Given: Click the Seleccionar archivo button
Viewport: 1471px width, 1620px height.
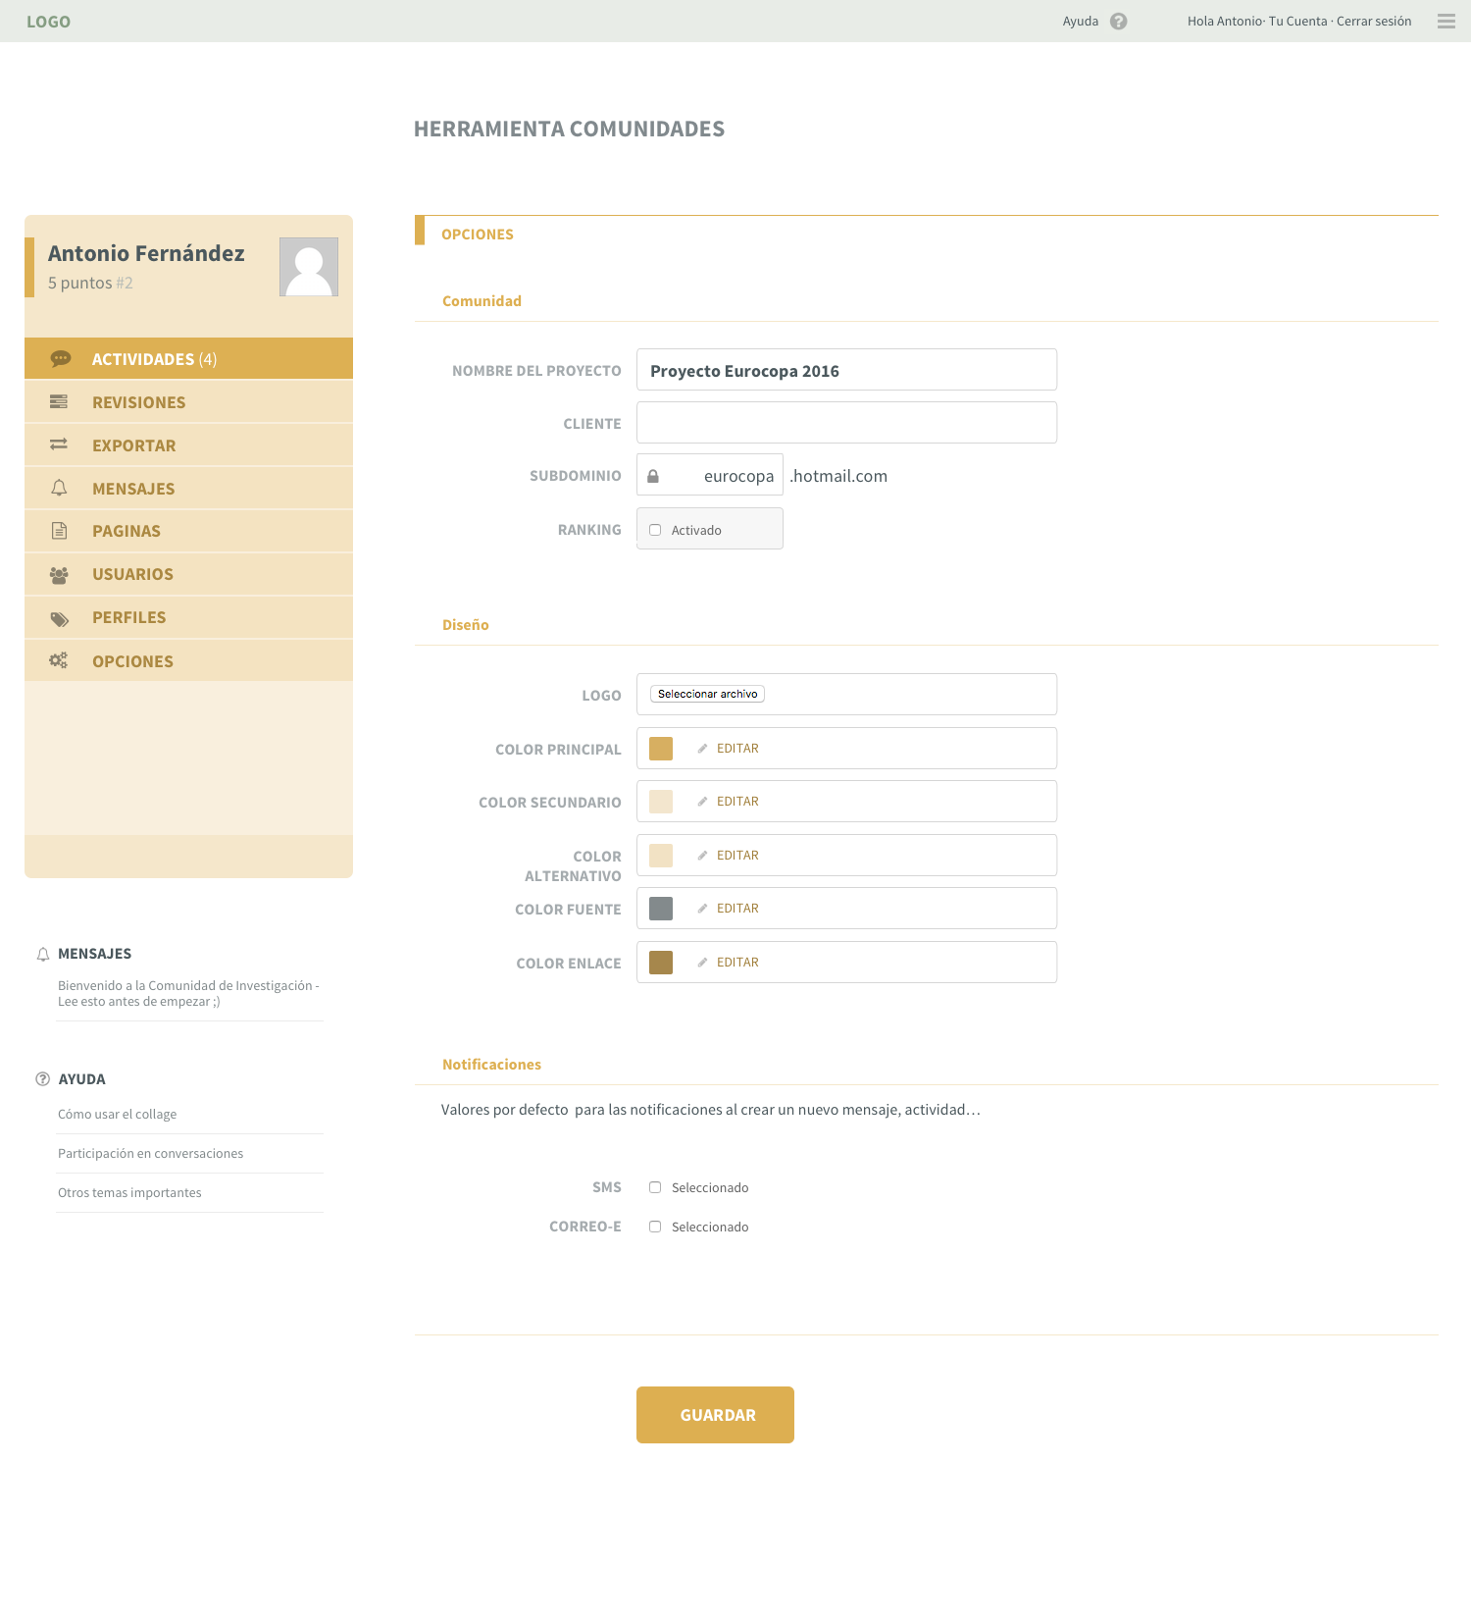Looking at the screenshot, I should point(707,694).
